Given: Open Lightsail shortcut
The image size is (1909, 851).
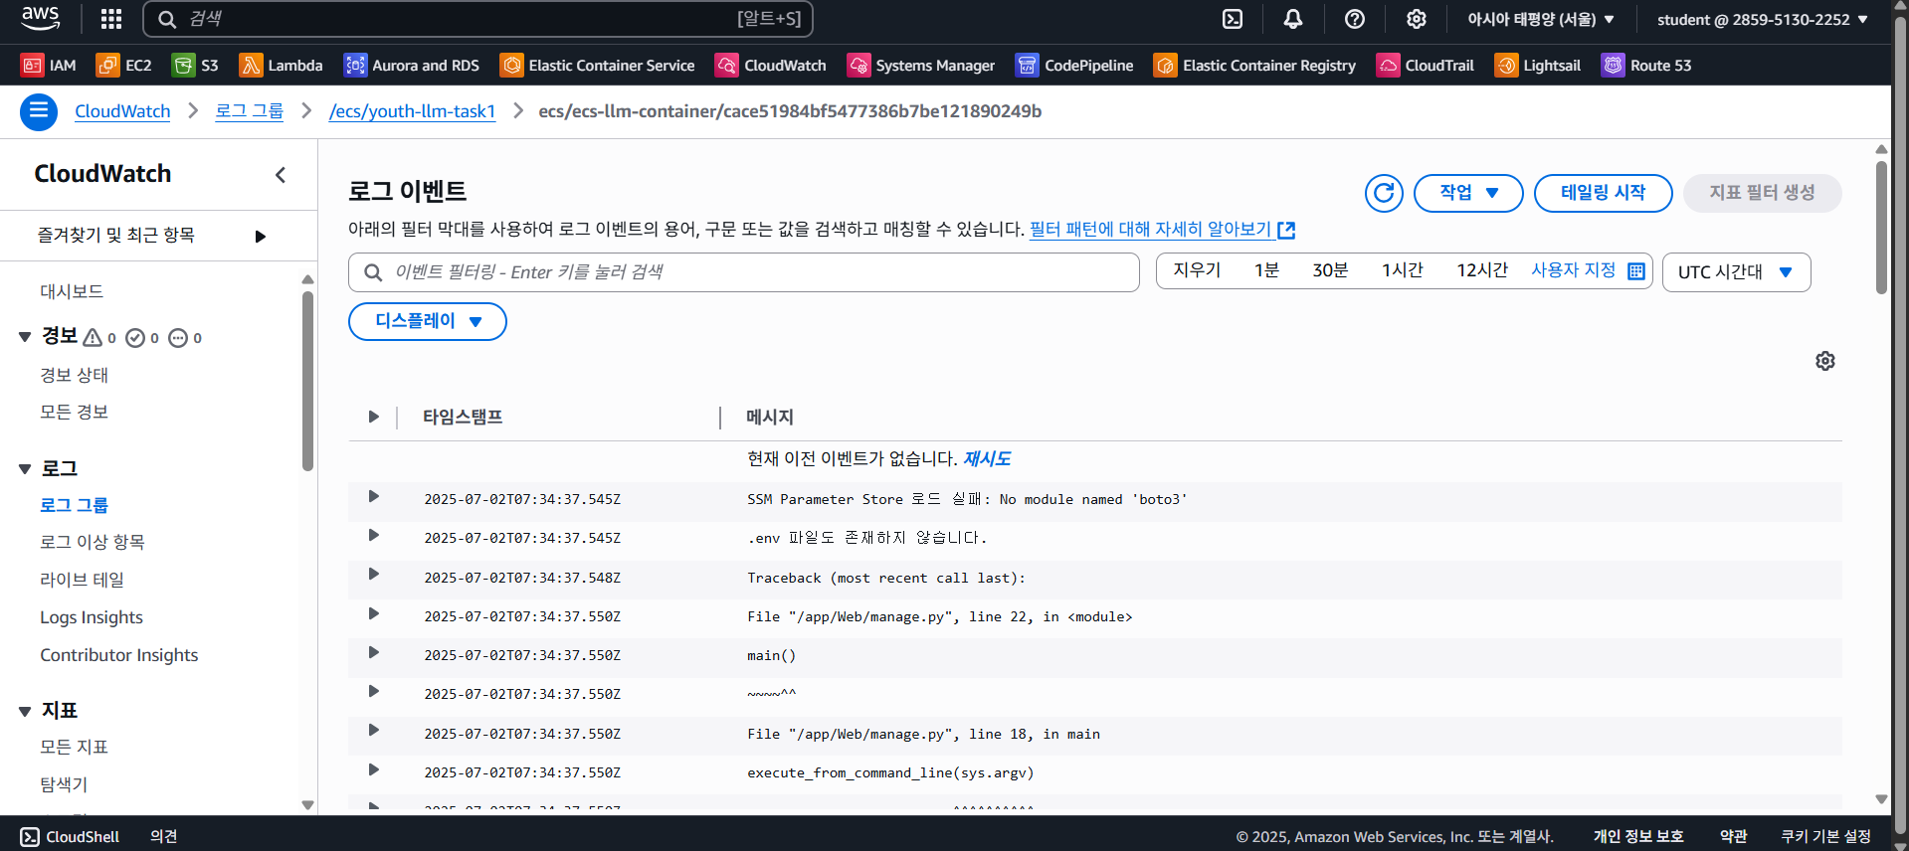Looking at the screenshot, I should coord(1538,66).
